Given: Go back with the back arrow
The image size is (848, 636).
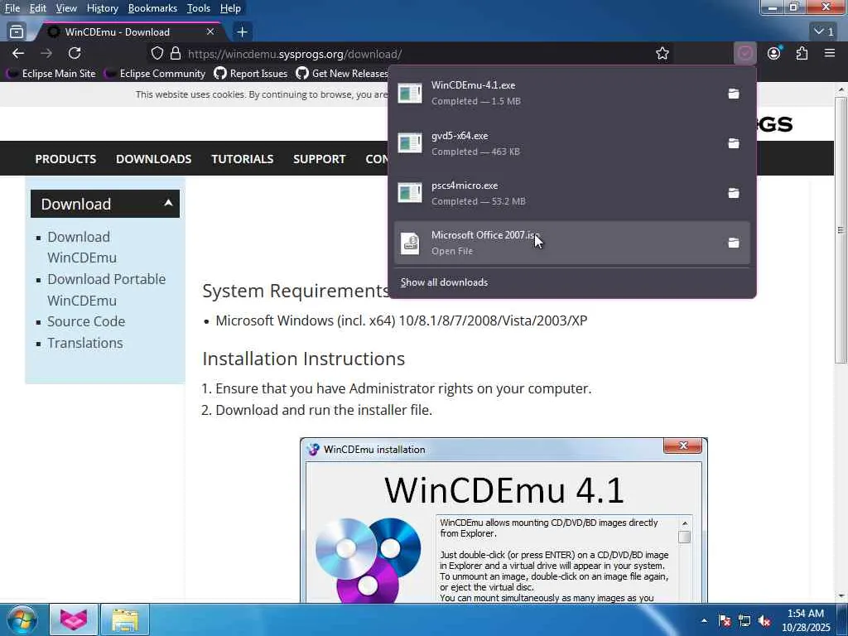Looking at the screenshot, I should coord(18,53).
